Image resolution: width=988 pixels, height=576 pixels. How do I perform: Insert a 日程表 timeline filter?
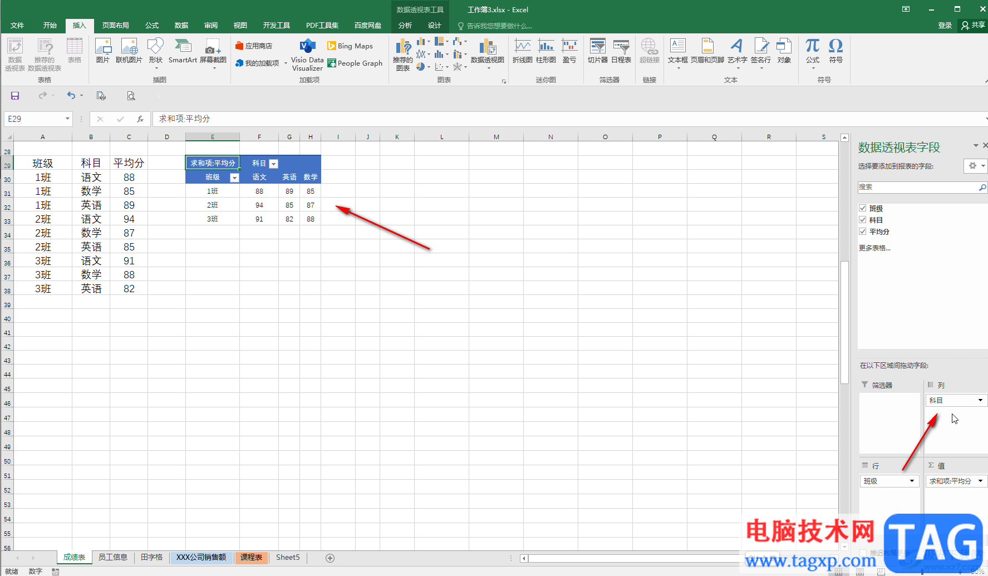tap(621, 51)
